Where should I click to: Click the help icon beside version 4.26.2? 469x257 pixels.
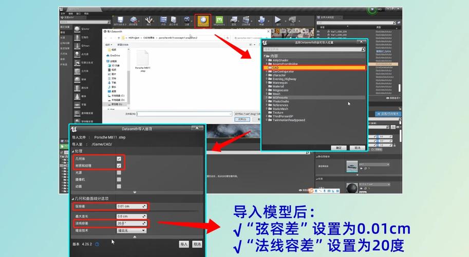coord(97,244)
